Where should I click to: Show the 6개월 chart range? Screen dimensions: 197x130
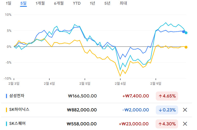[59, 3]
